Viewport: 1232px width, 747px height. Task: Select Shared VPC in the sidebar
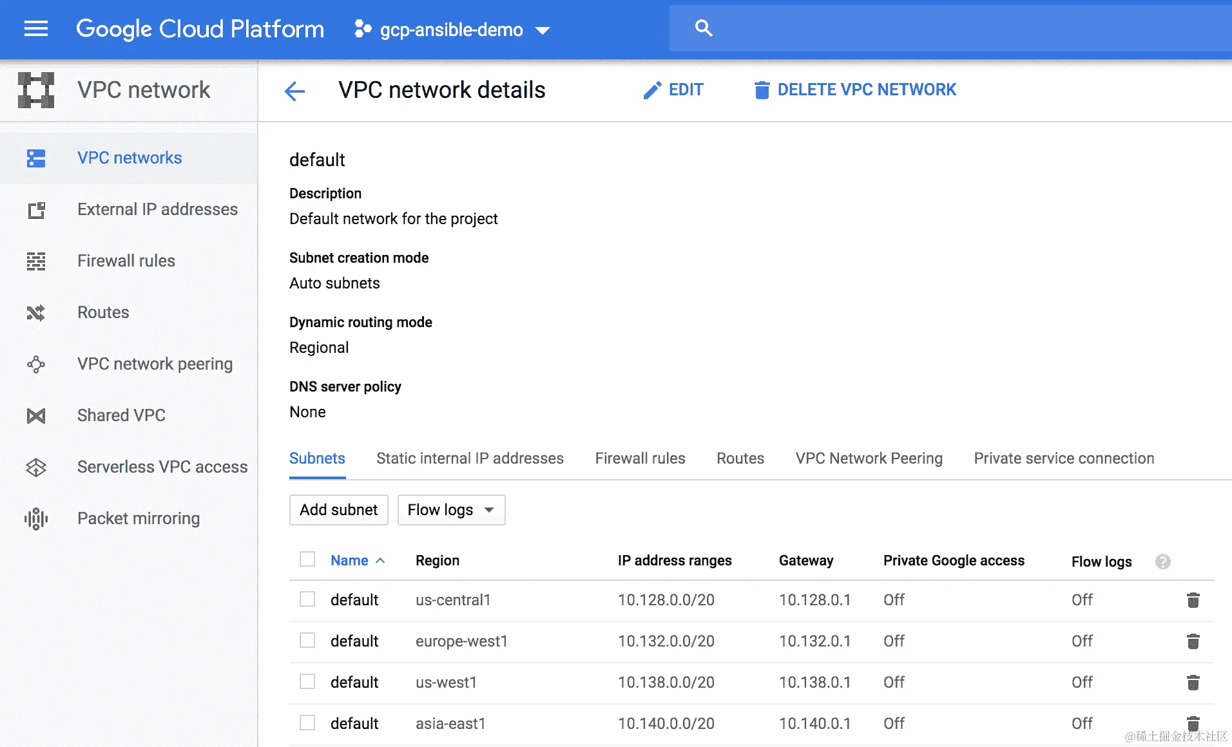pos(129,416)
